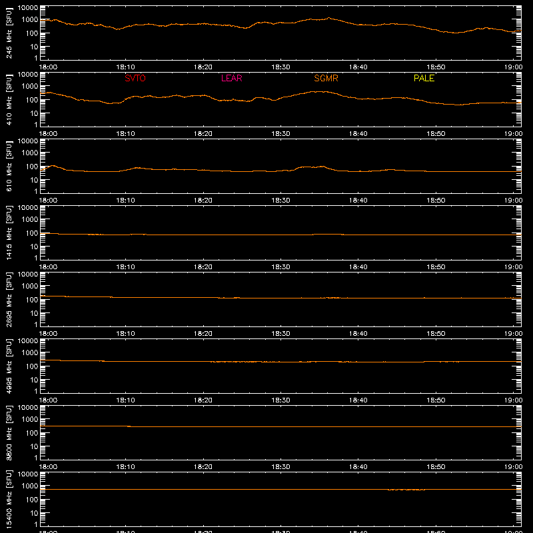This screenshot has width=533, height=533.
Task: Click 18:10 time label under 2695 MHz plot
Action: 126,334
